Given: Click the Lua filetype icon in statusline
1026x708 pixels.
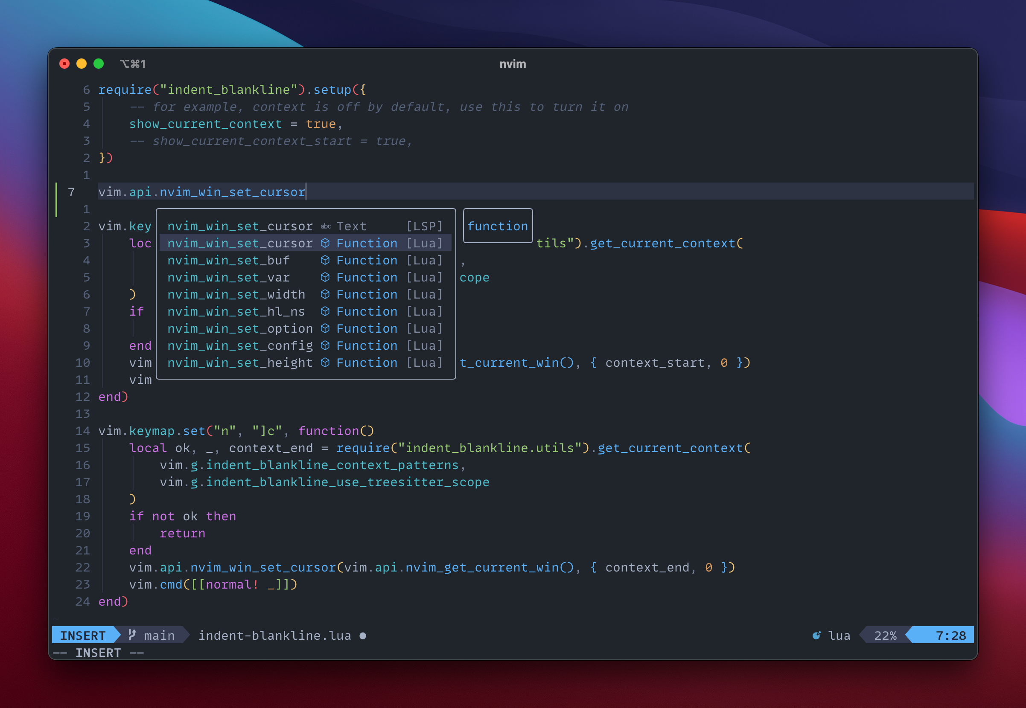Looking at the screenshot, I should point(816,635).
